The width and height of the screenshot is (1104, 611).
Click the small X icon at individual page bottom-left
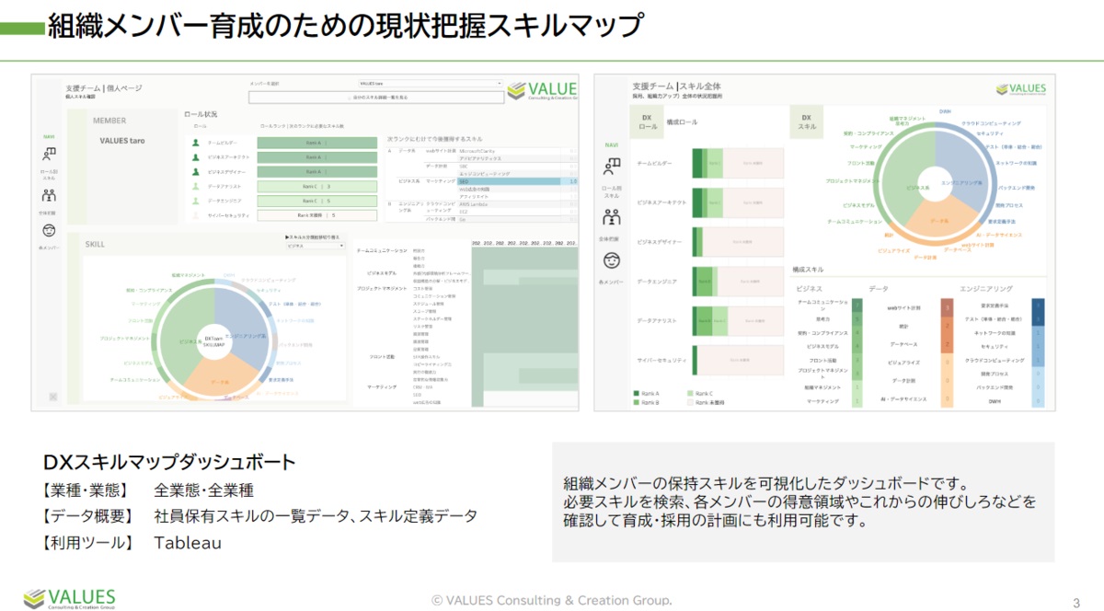point(52,397)
